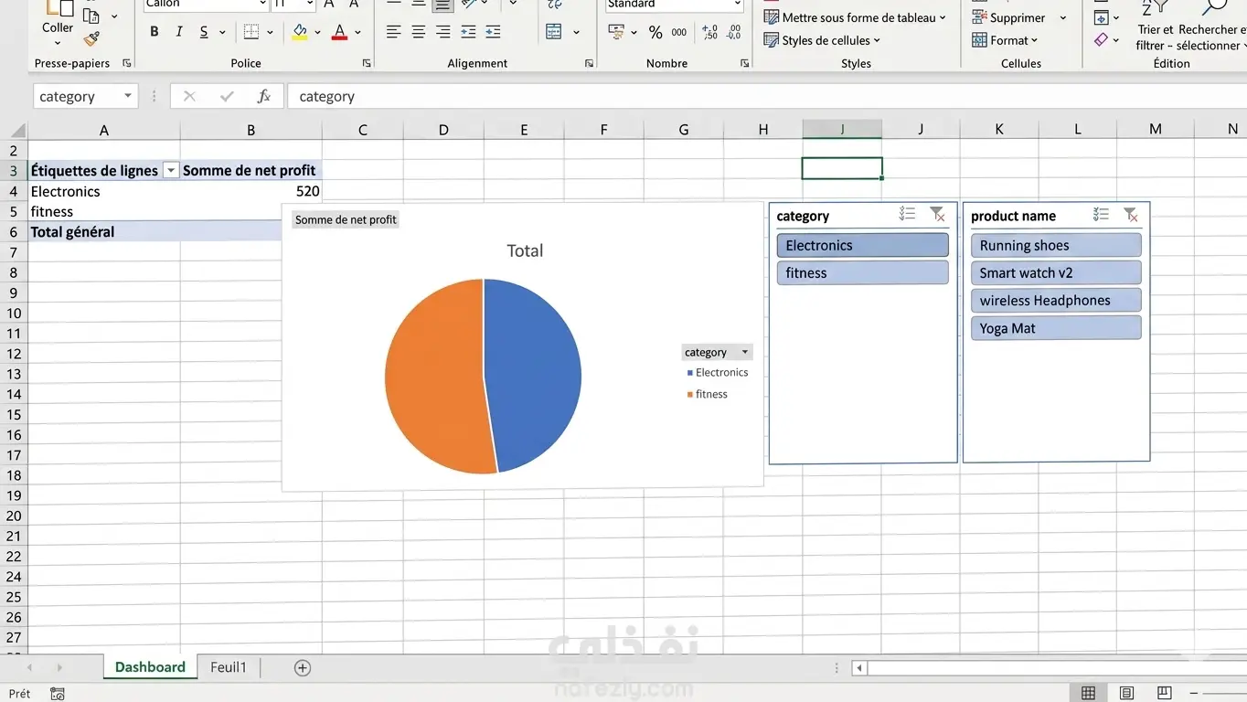Open the Nombre dialog launcher
The image size is (1247, 702).
click(745, 63)
